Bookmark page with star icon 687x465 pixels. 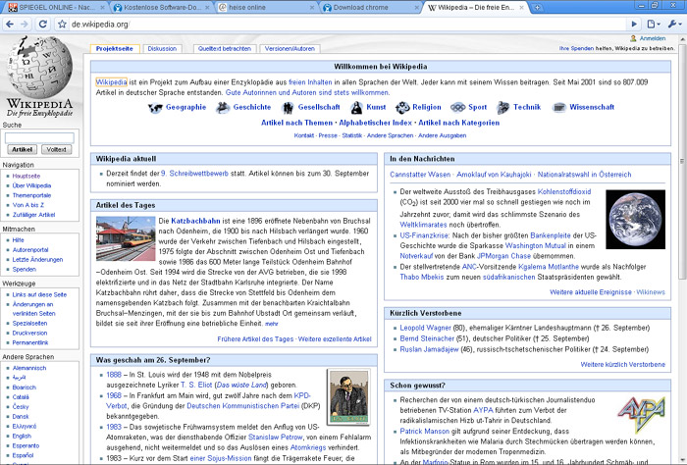point(62,25)
